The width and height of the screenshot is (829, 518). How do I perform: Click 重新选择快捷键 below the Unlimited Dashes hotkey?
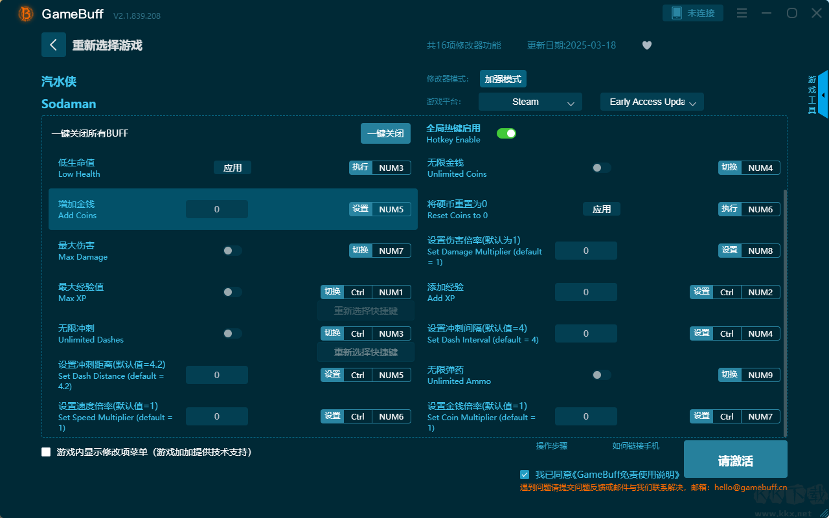366,353
